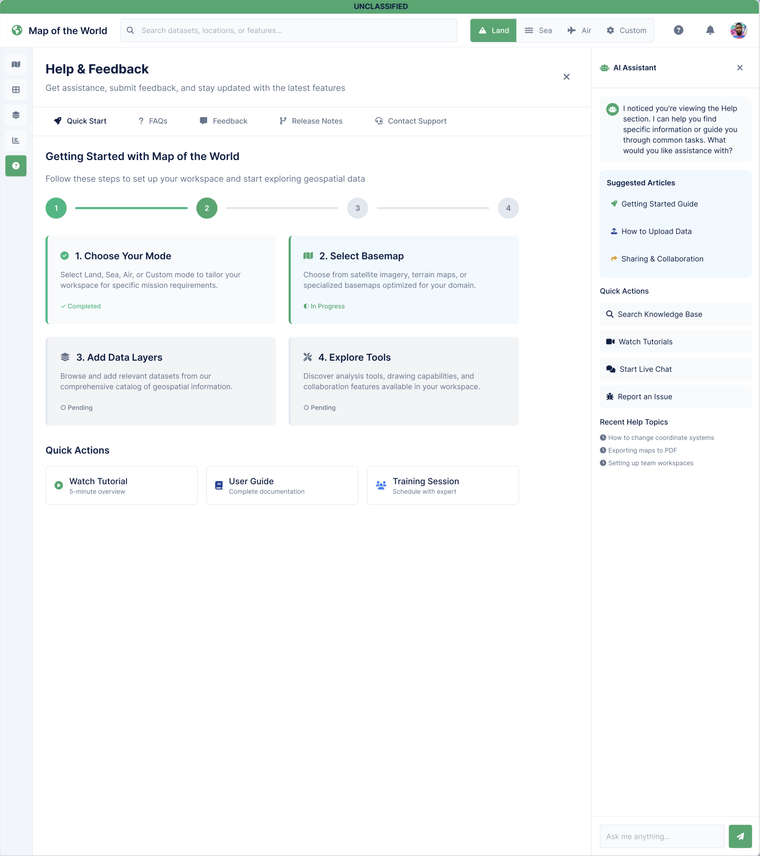Send message with paper plane button
Image resolution: width=760 pixels, height=856 pixels.
(740, 836)
